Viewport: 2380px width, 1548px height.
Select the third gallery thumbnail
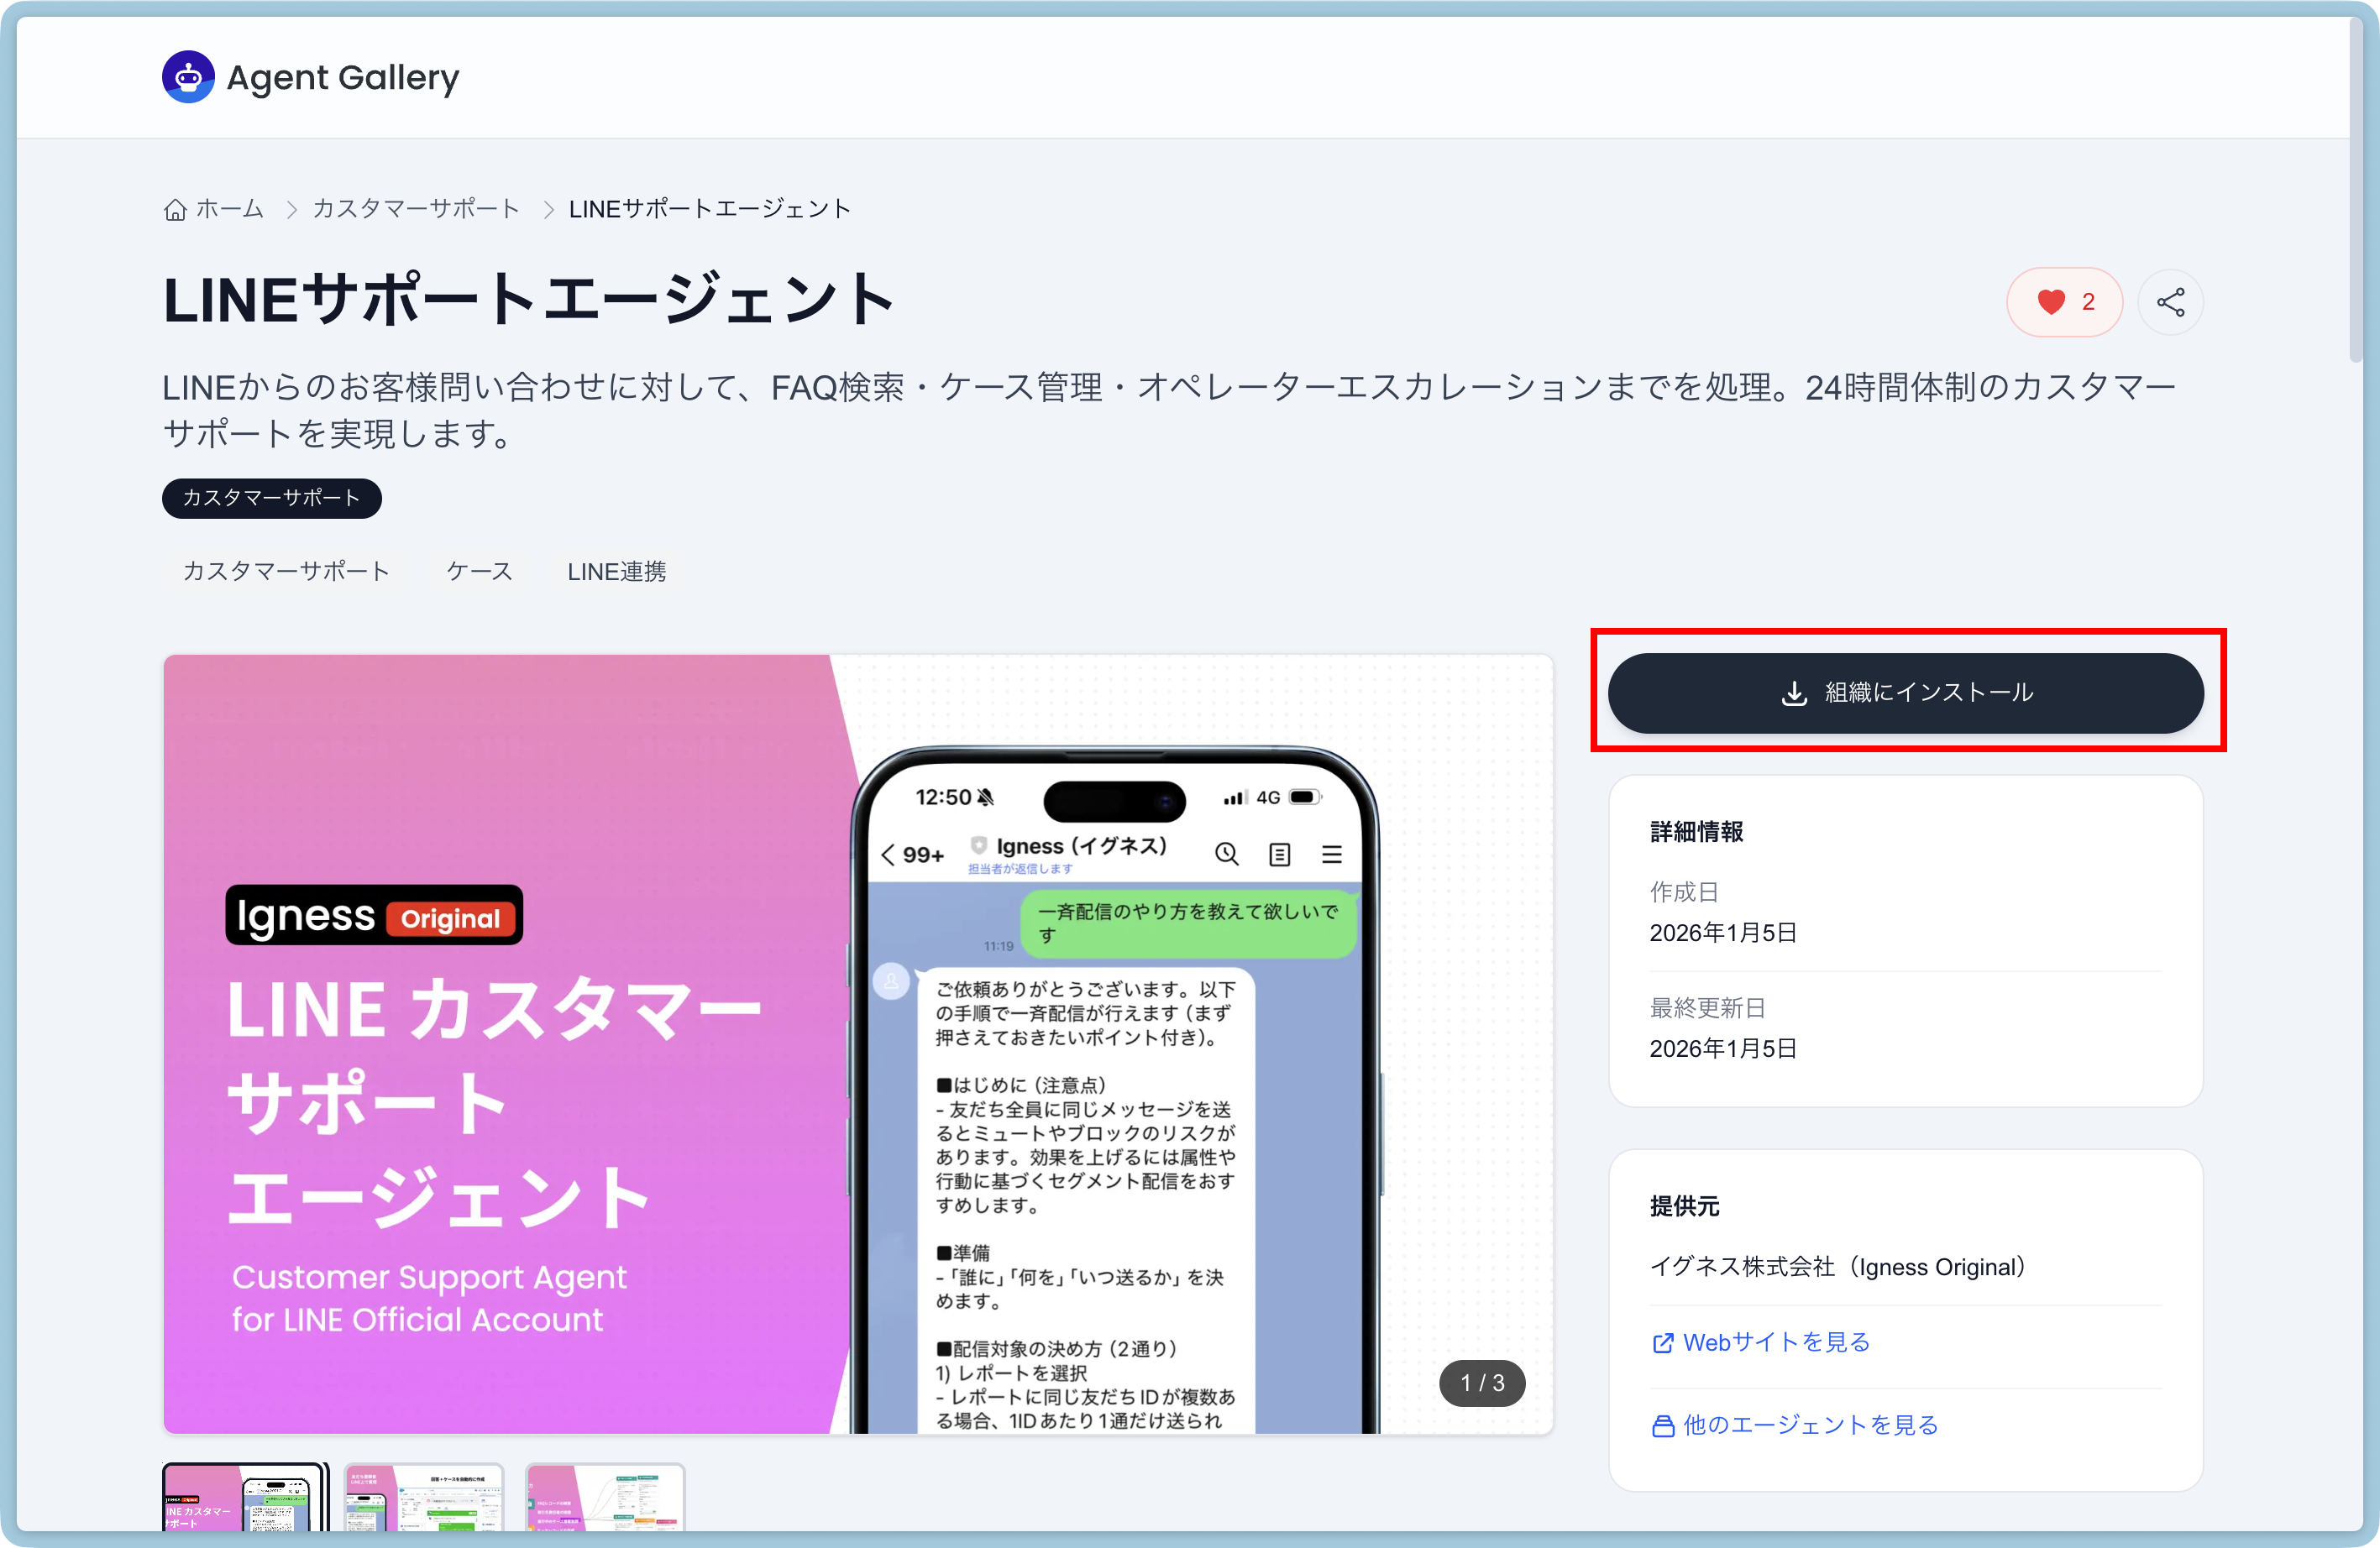pyautogui.click(x=605, y=1497)
